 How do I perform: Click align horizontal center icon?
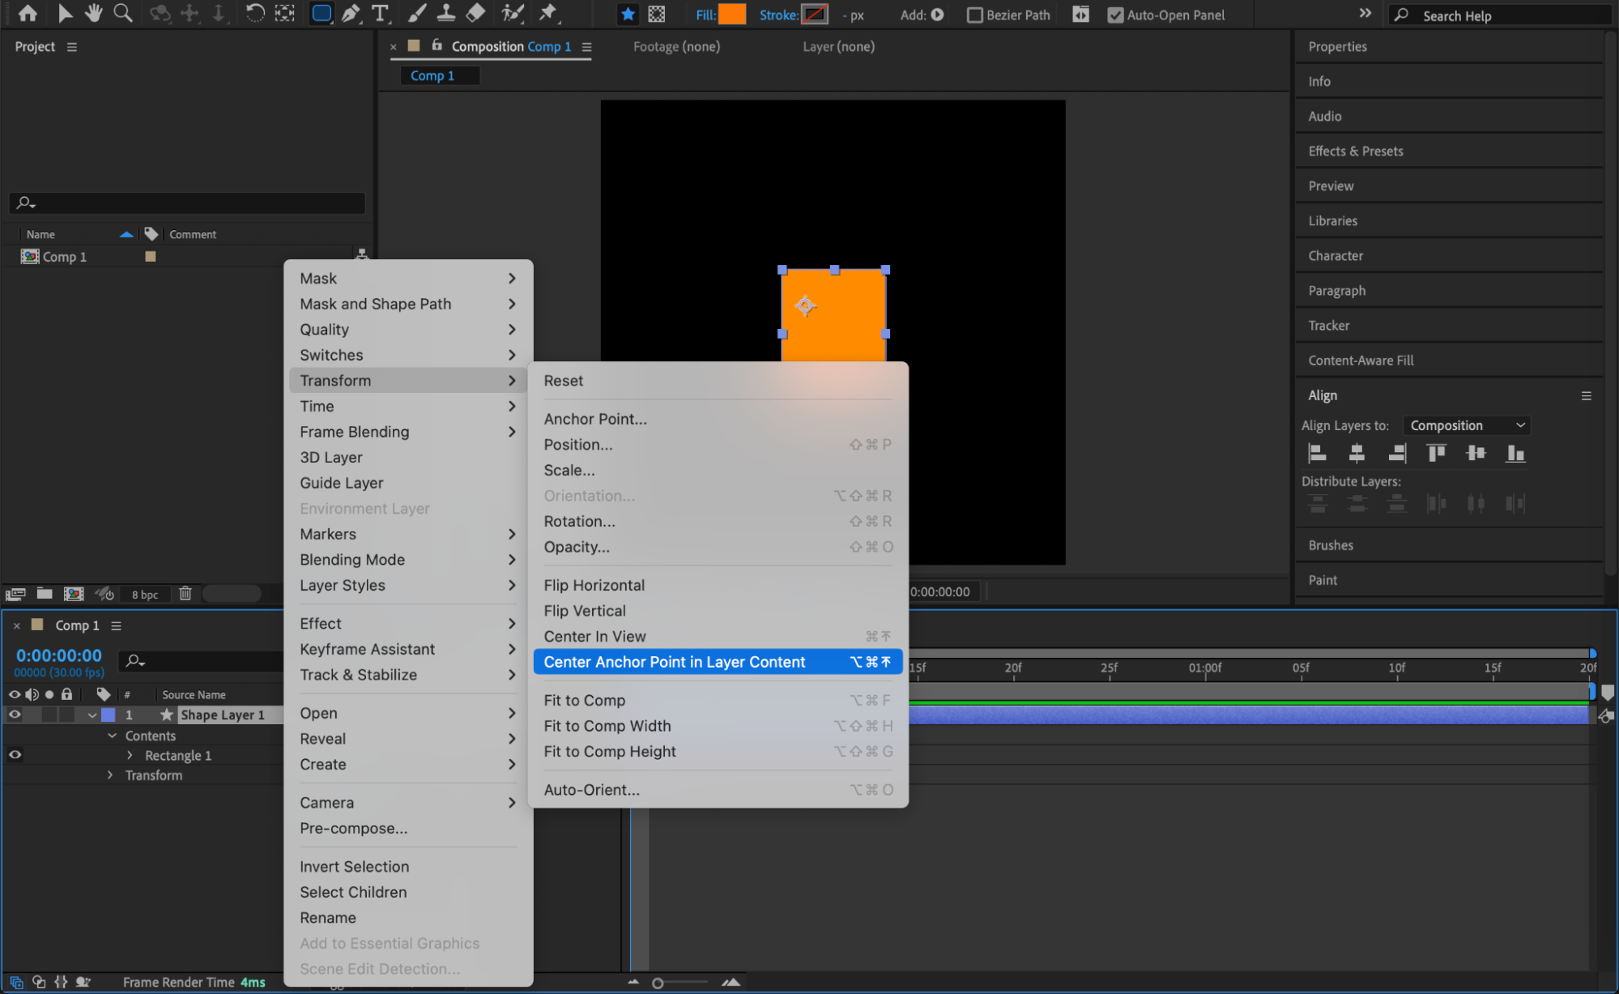click(1357, 454)
